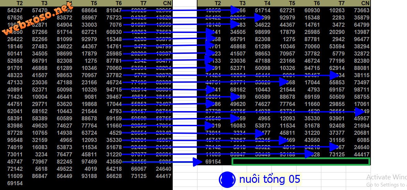Select 56628 in the left table
The width and height of the screenshot is (407, 190).
pyautogui.click(x=114, y=176)
